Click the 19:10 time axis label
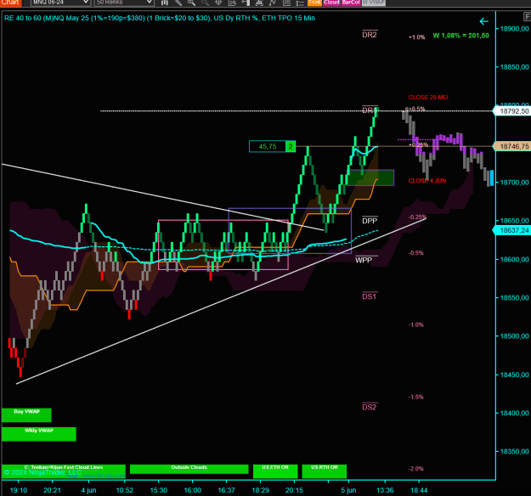This screenshot has height=496, width=531. [19, 490]
